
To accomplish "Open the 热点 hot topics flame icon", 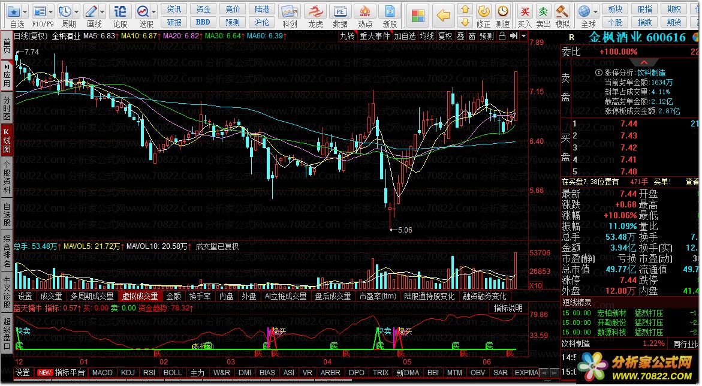I will (x=365, y=11).
